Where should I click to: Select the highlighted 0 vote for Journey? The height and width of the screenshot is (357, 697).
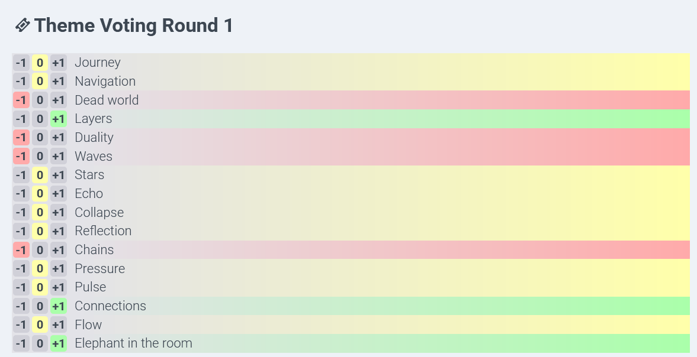pos(40,63)
